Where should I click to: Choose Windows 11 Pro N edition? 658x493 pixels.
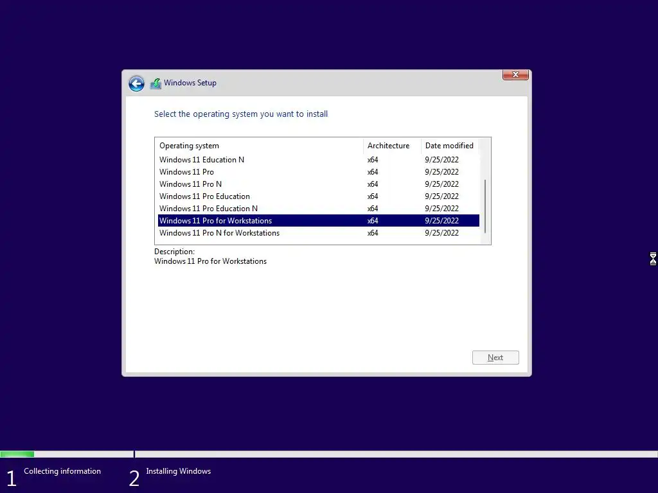[x=319, y=184]
